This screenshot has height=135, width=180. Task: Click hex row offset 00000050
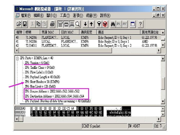coord(20,112)
